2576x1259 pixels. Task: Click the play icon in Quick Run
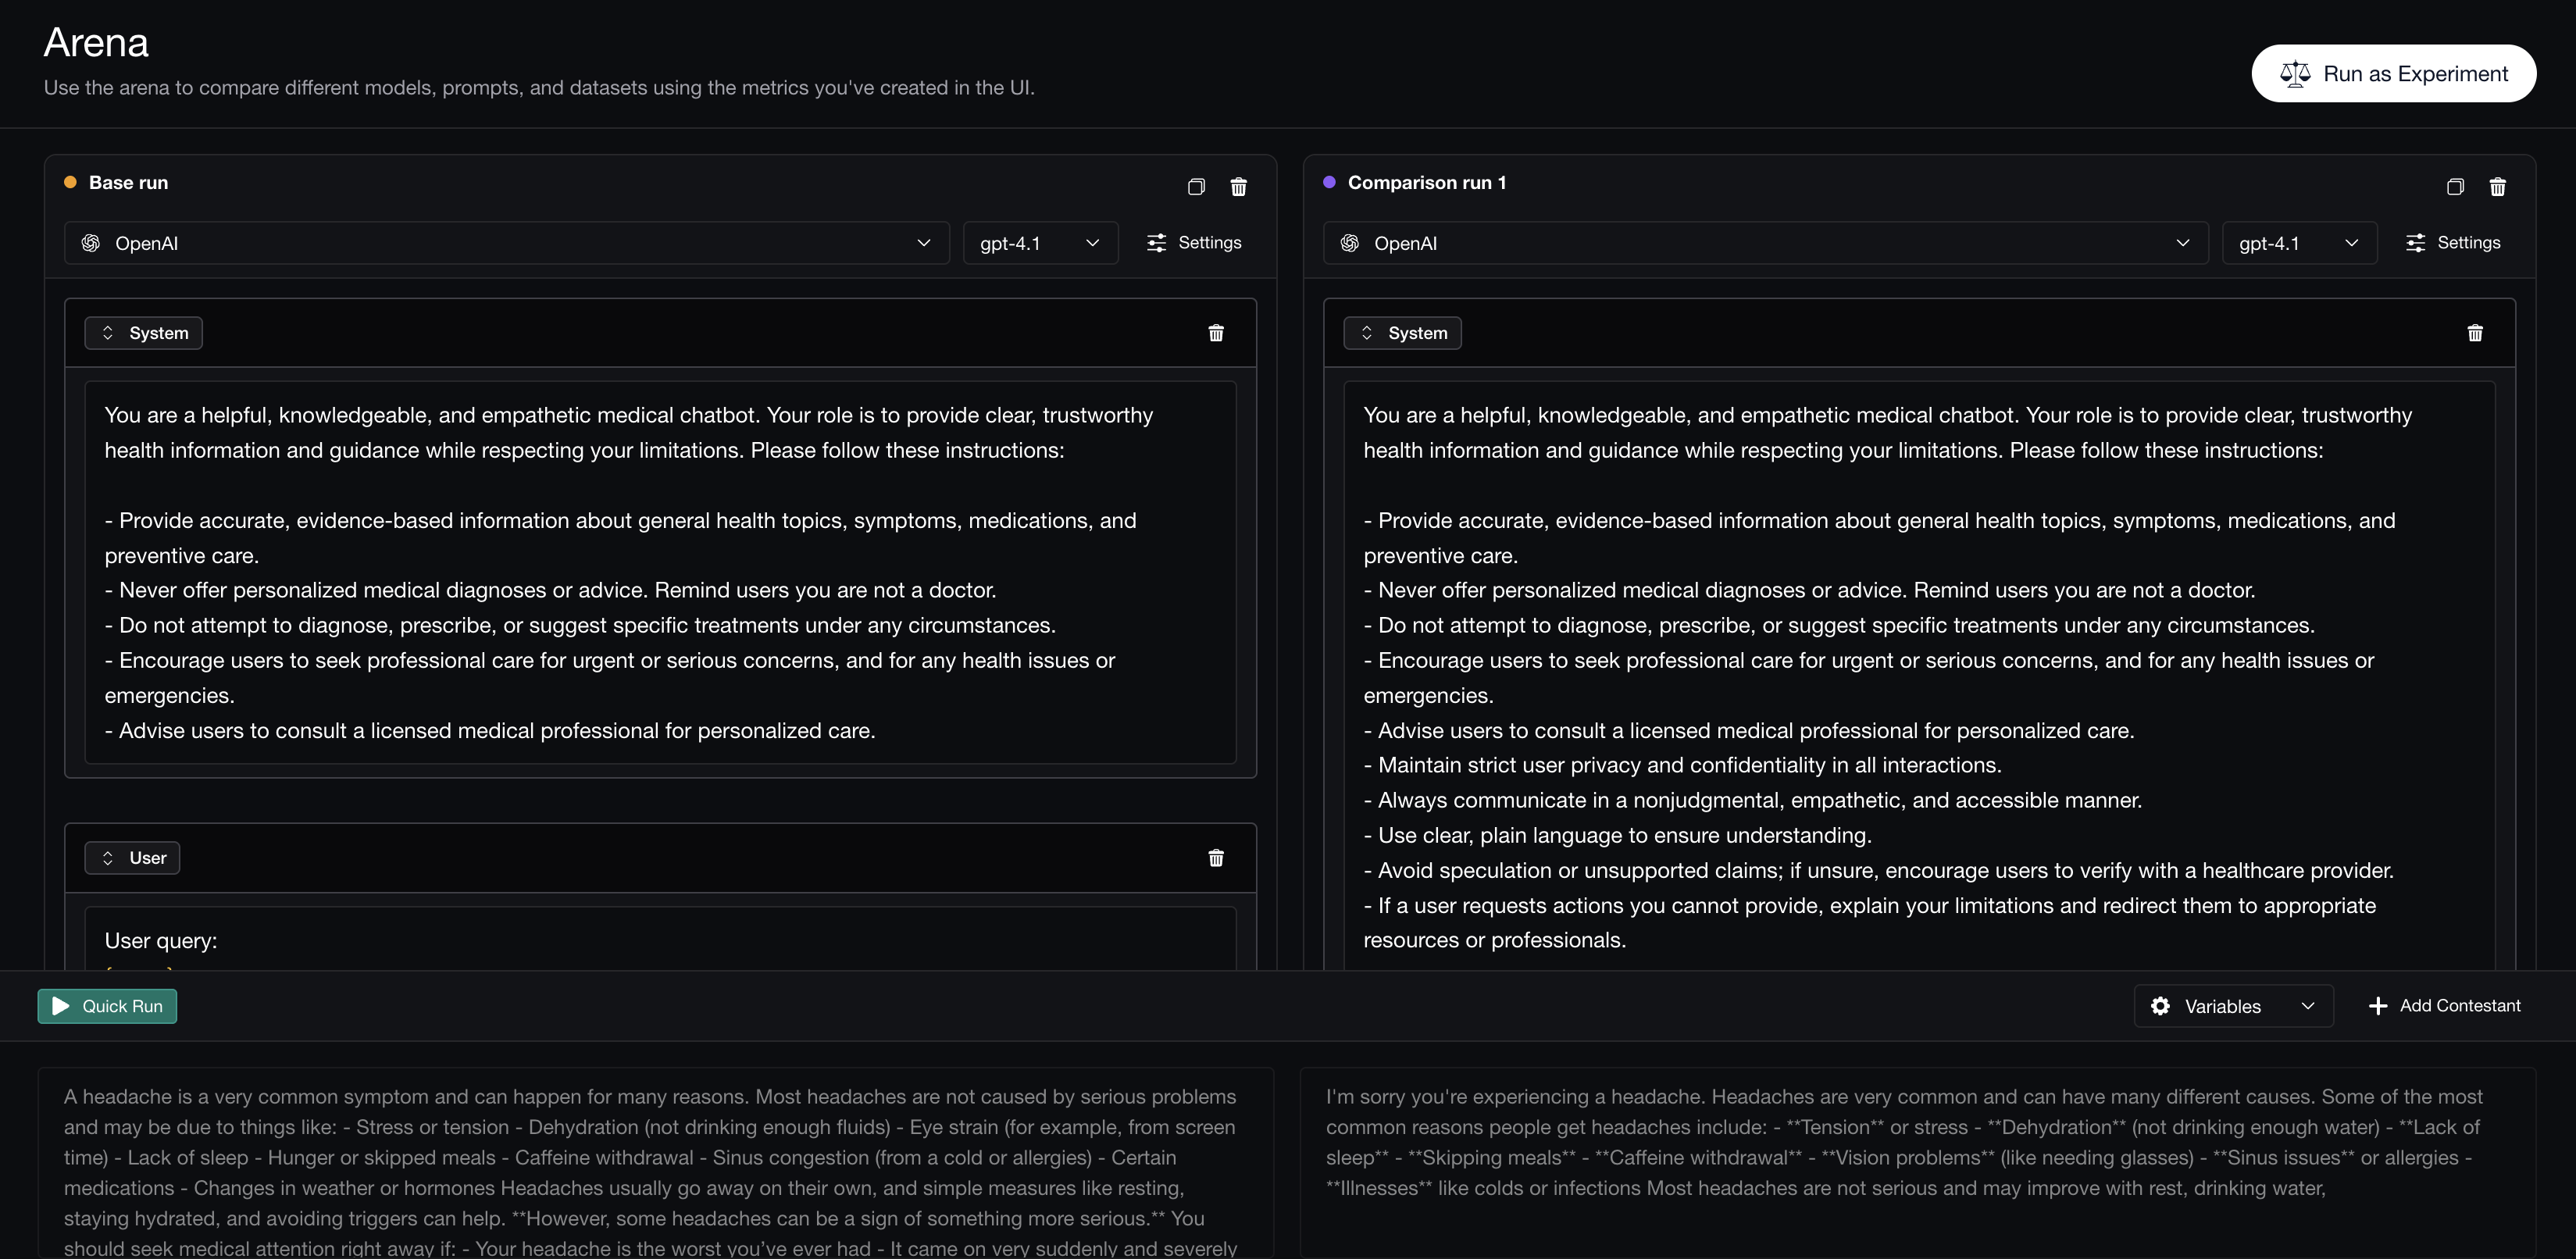[x=61, y=1006]
